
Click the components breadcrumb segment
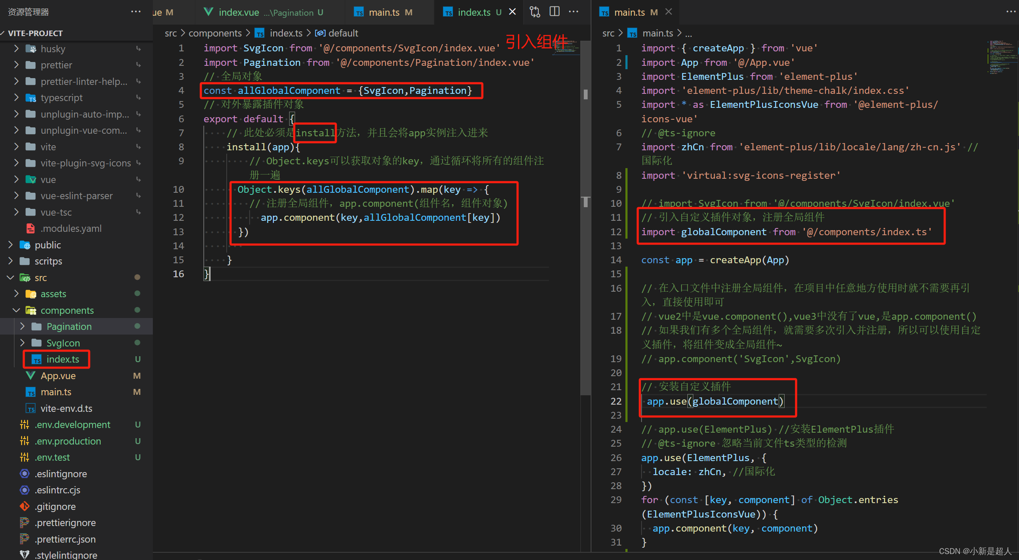click(215, 33)
